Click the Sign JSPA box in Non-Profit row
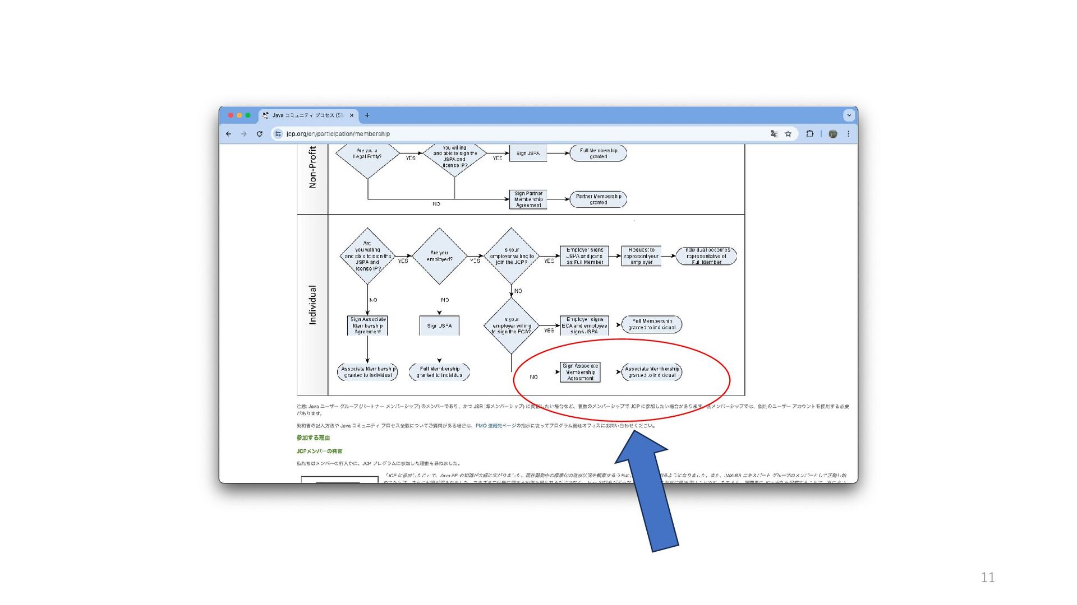 tap(528, 153)
